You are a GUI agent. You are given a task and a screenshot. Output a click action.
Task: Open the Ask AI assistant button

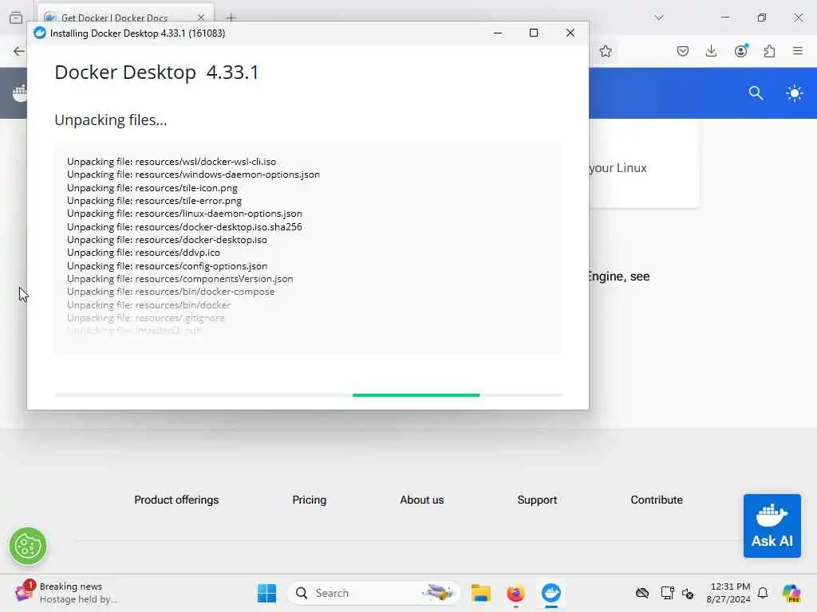[772, 526]
